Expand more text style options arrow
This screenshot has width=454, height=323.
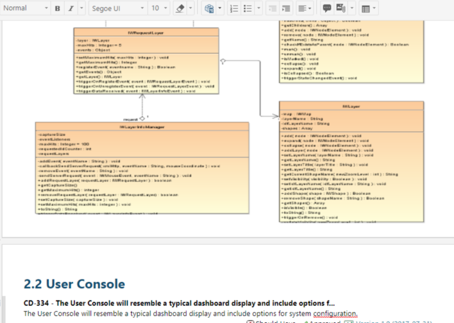coord(81,8)
